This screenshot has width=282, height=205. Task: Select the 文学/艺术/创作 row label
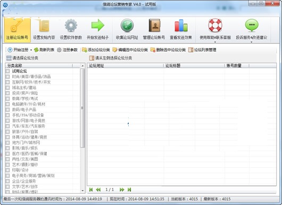pyautogui.click(x=25, y=187)
